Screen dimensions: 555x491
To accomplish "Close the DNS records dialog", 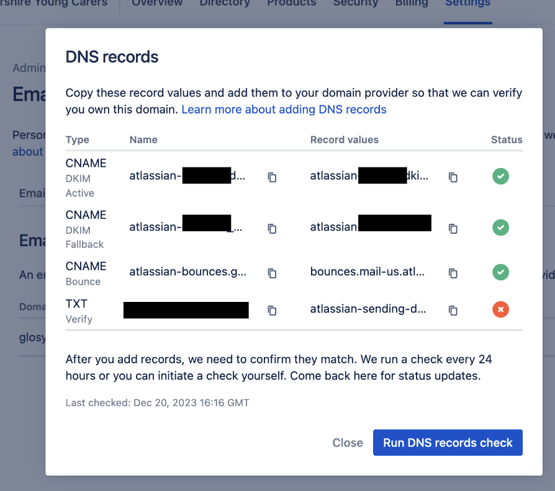I will point(347,443).
